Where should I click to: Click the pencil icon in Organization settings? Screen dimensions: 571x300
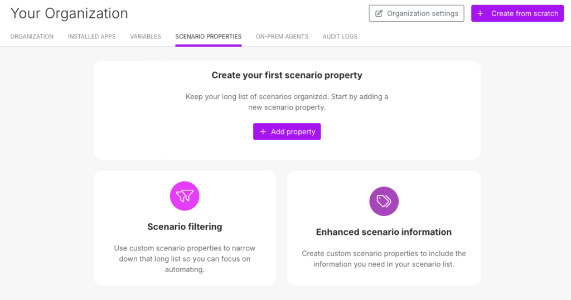[x=379, y=13]
